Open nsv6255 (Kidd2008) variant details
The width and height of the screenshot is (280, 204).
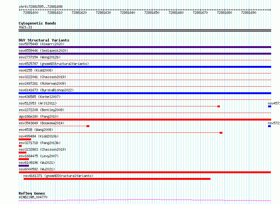tap(36, 70)
